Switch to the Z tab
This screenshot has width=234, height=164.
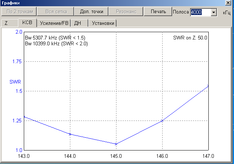(6, 23)
